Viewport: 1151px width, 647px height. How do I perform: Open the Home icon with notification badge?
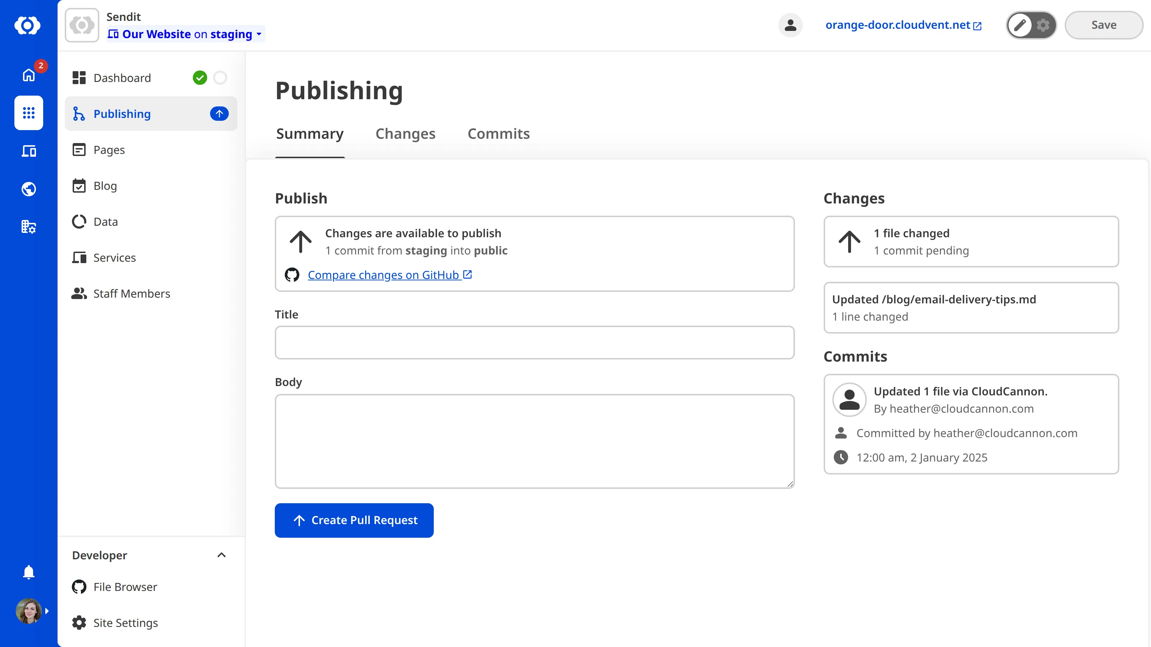(28, 75)
